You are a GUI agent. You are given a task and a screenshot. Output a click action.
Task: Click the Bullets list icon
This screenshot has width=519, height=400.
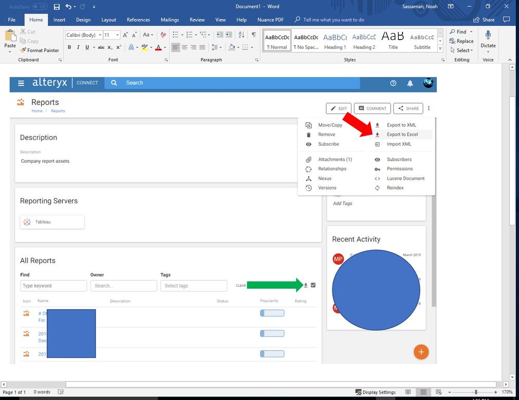(x=175, y=35)
